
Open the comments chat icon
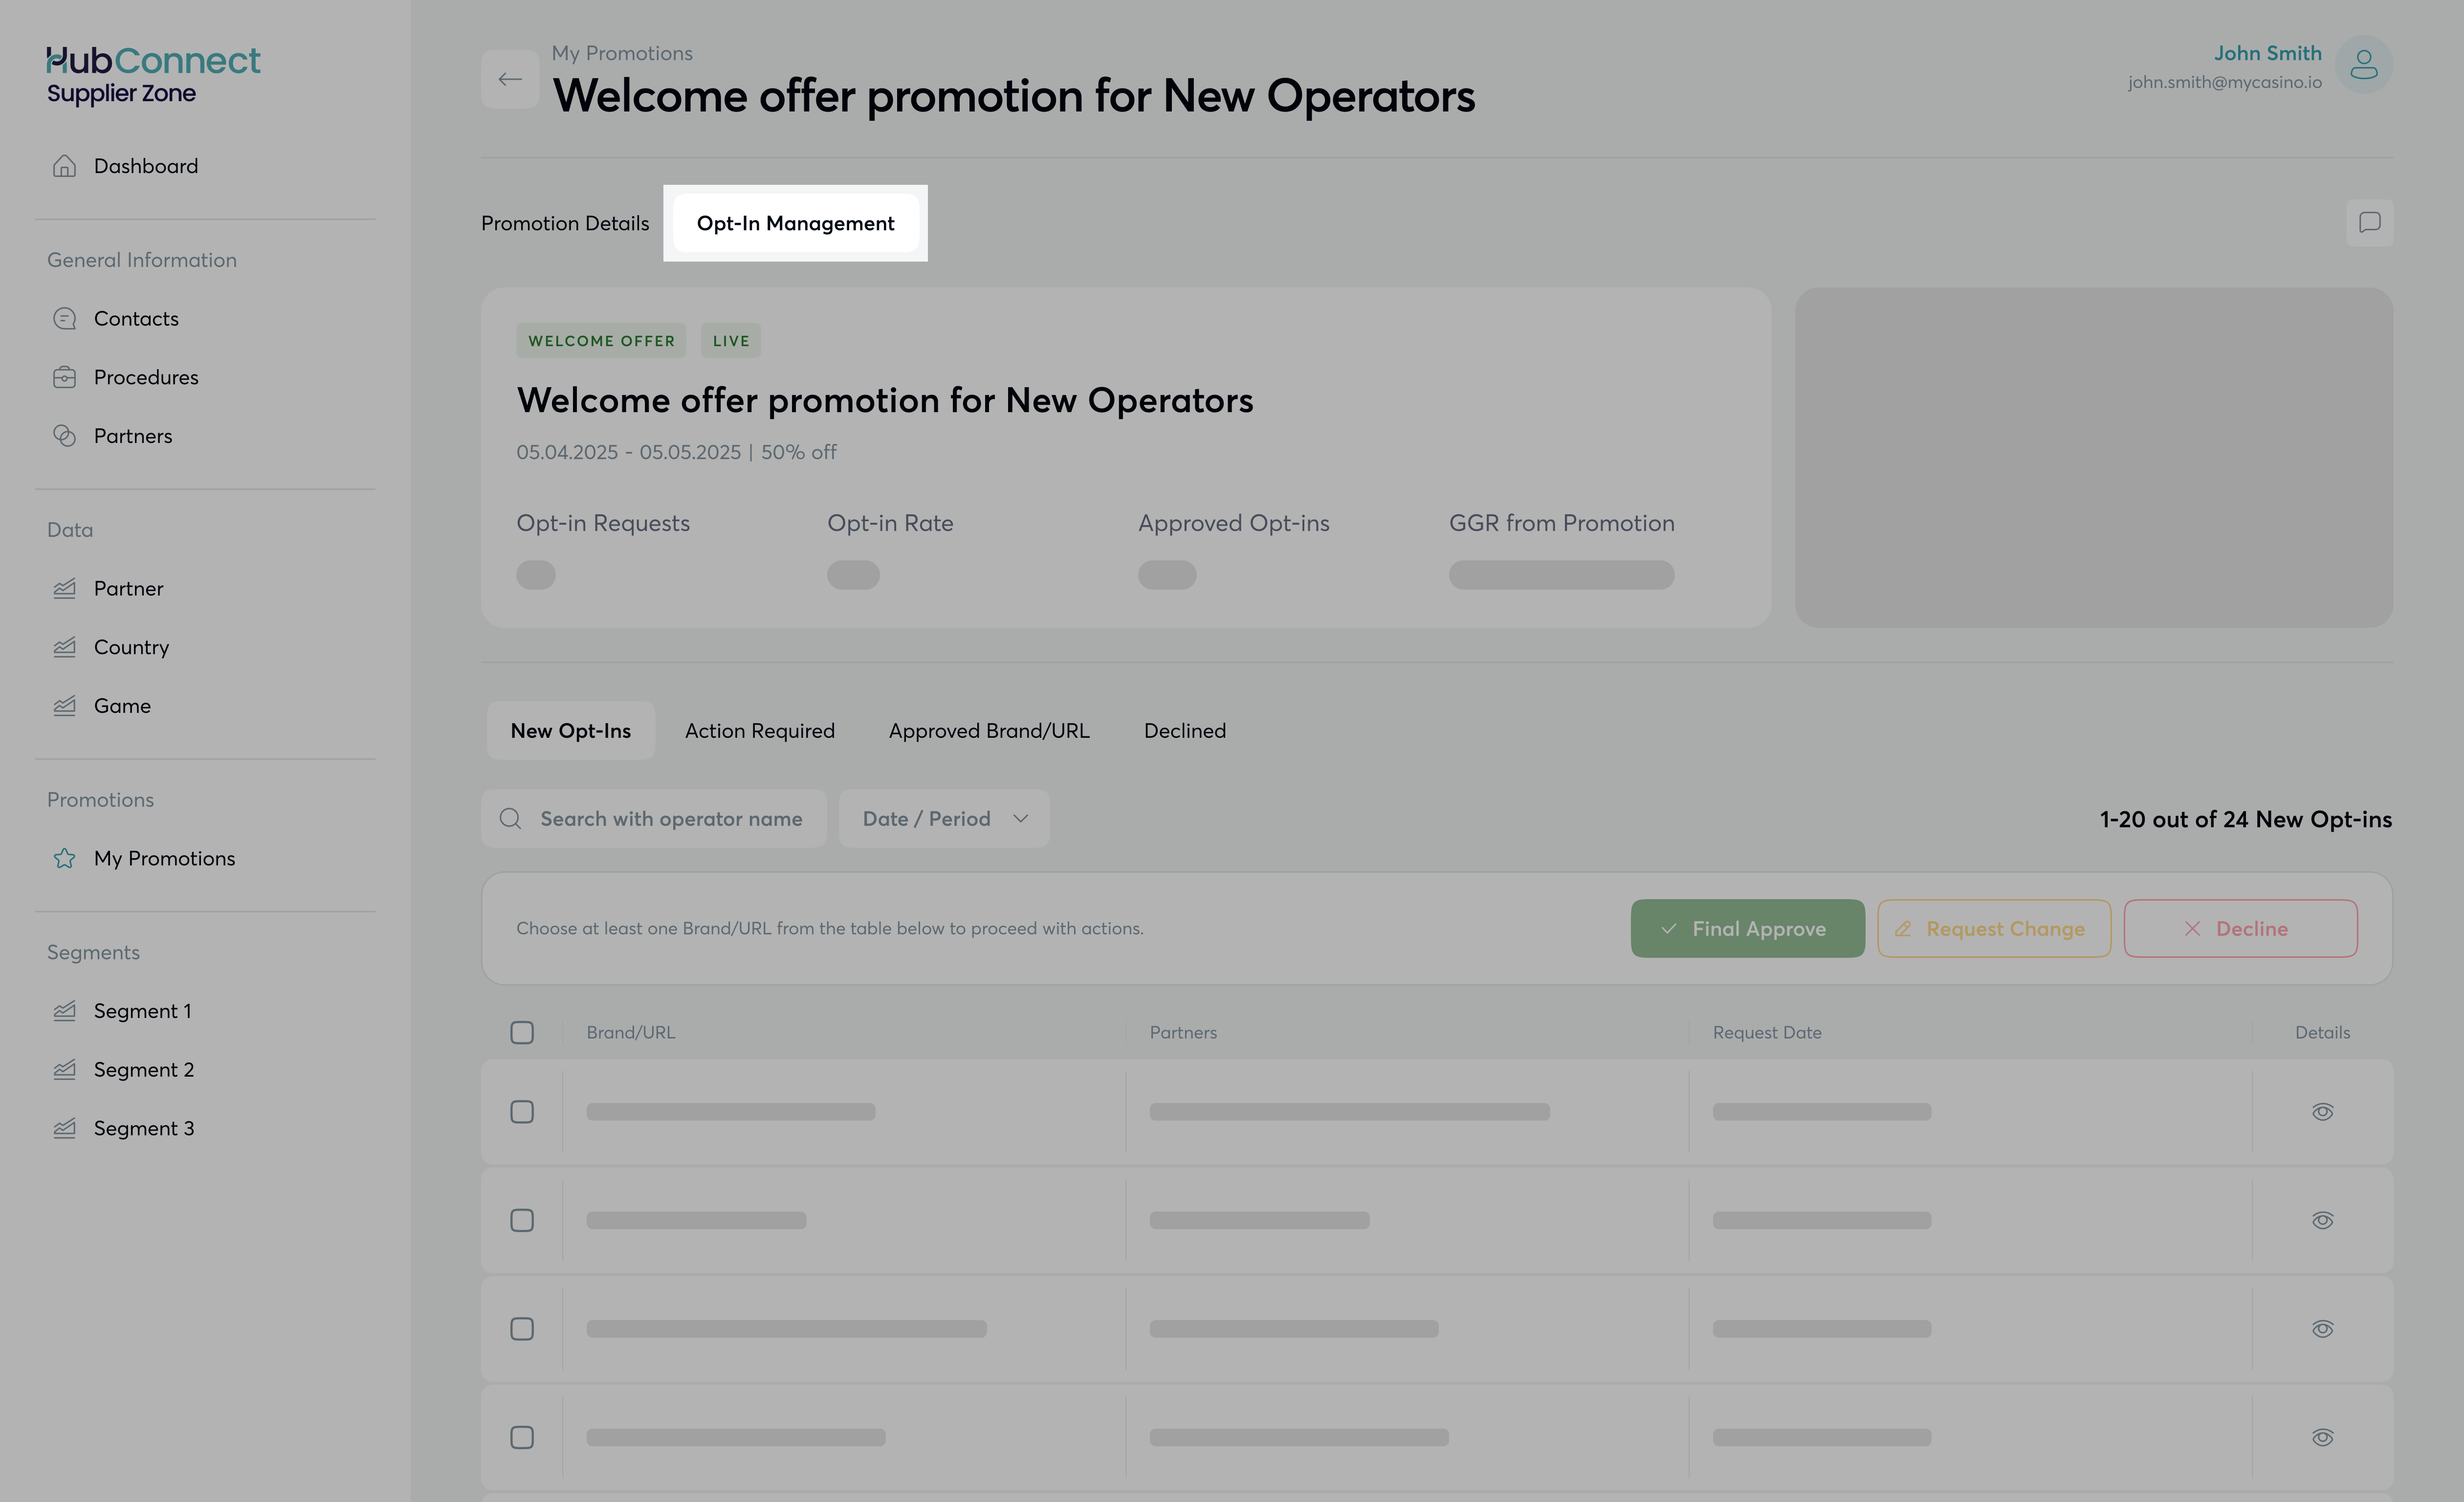point(2369,222)
